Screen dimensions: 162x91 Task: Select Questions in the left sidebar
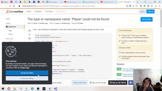[15, 27]
